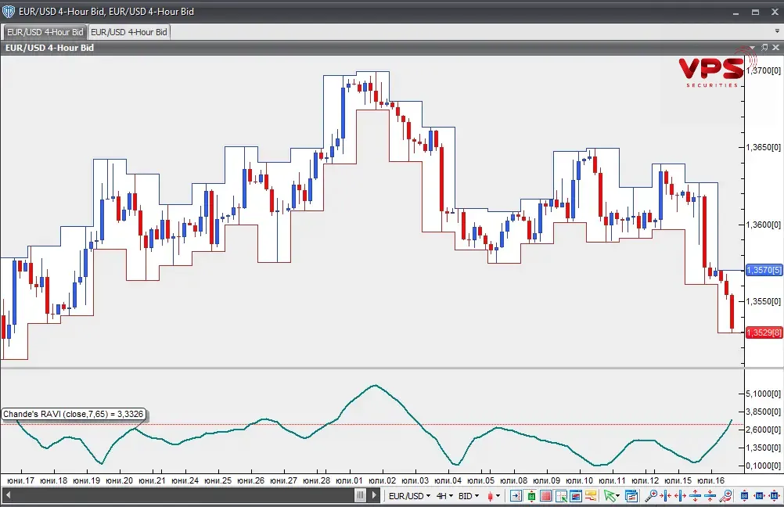Click the grid display icon in toolbar

(546, 495)
